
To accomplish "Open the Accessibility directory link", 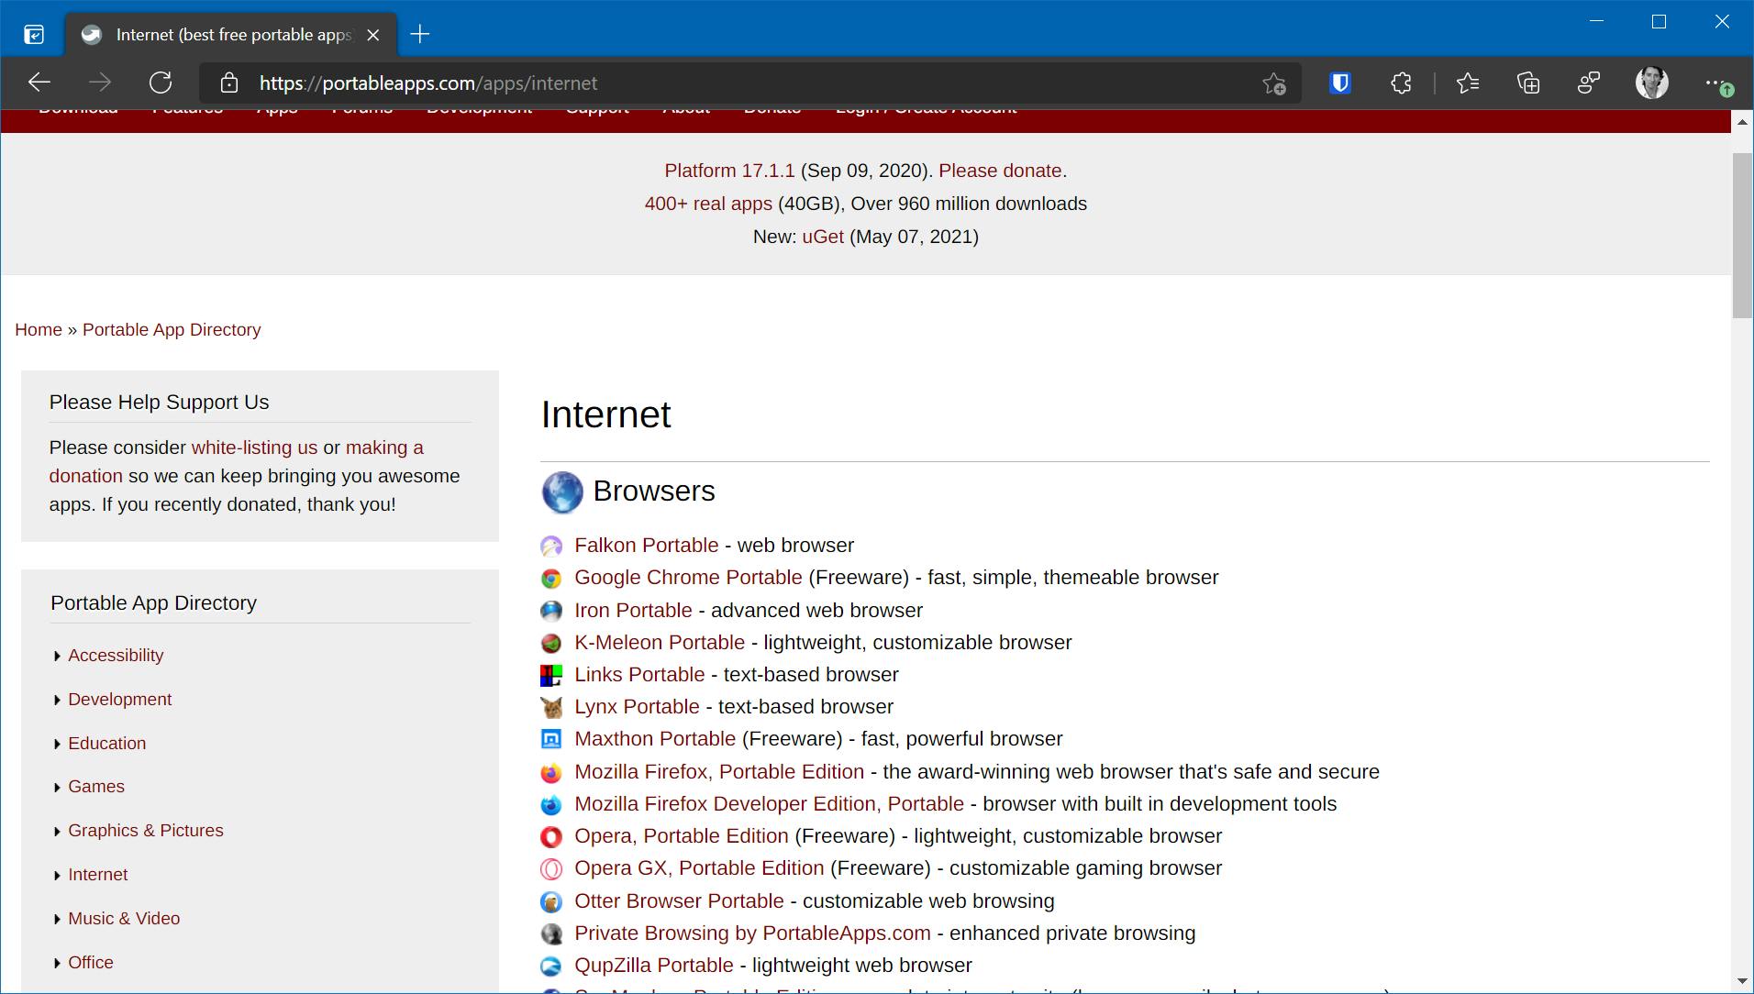I will pos(116,656).
